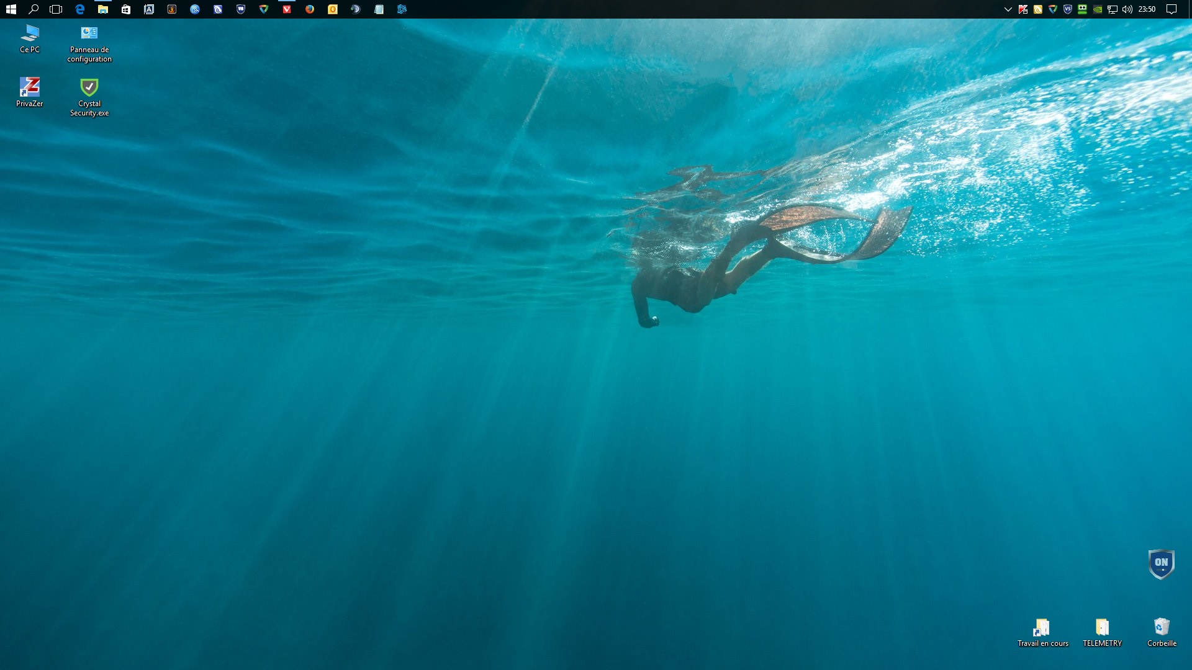Open the Notepad icon in the taskbar

379,9
